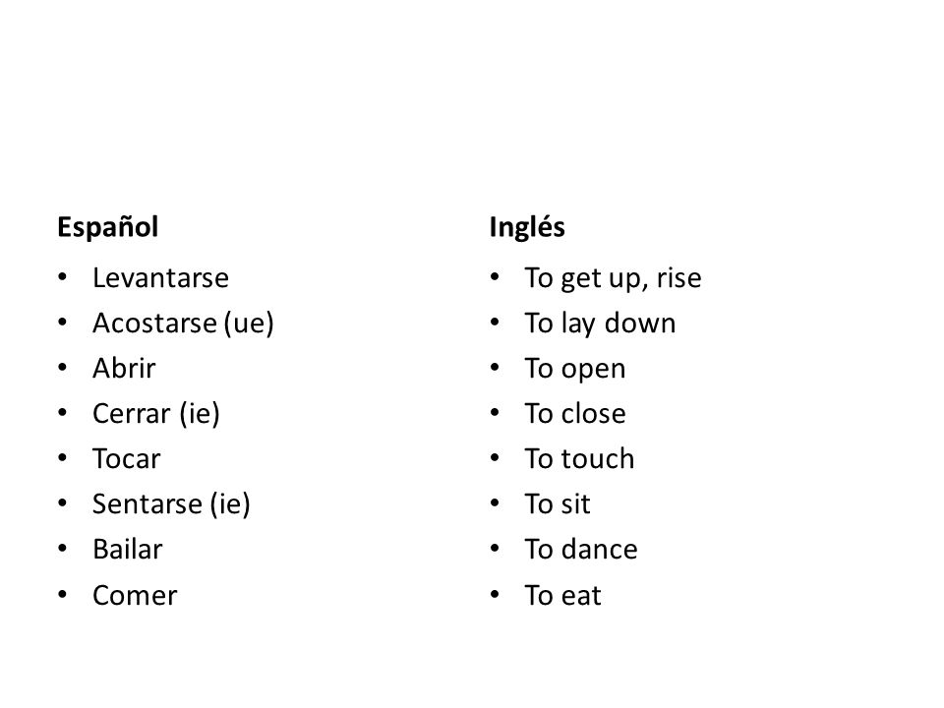Select the Tocar list item

tap(127, 459)
